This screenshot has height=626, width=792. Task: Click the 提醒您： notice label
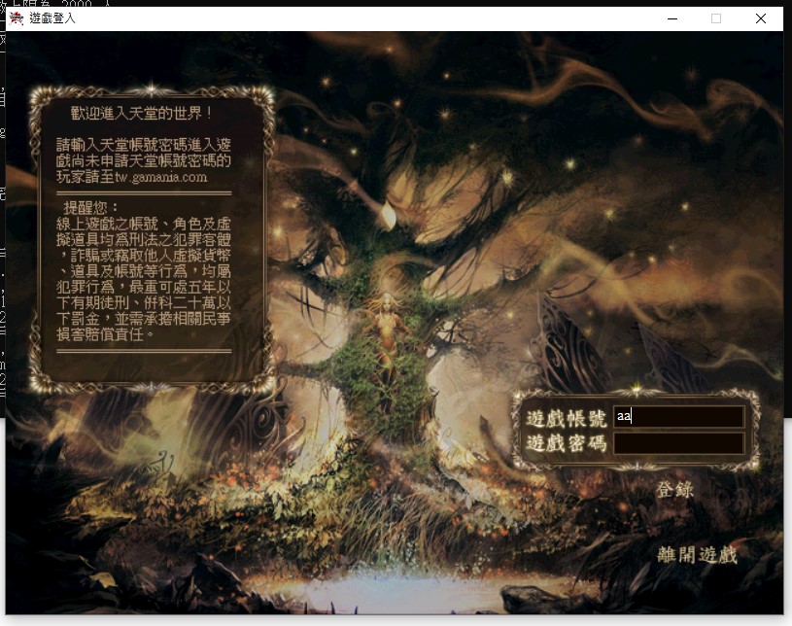tap(91, 208)
